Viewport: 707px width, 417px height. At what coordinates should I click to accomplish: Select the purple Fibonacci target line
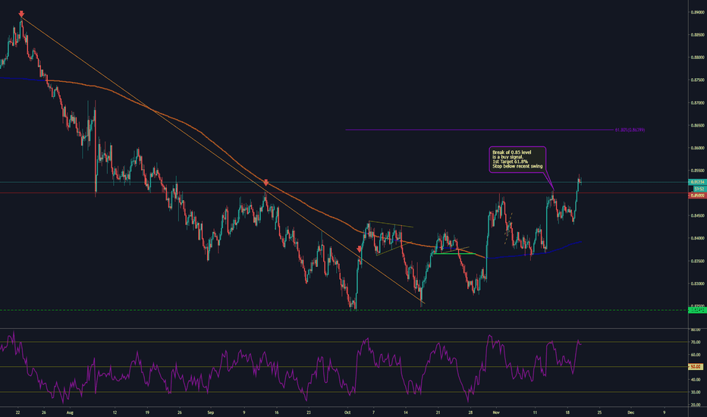coord(455,130)
